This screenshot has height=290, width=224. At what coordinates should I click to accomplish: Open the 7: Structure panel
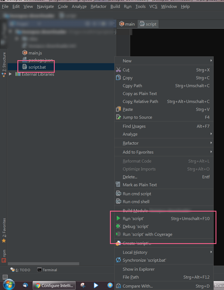tap(4, 60)
